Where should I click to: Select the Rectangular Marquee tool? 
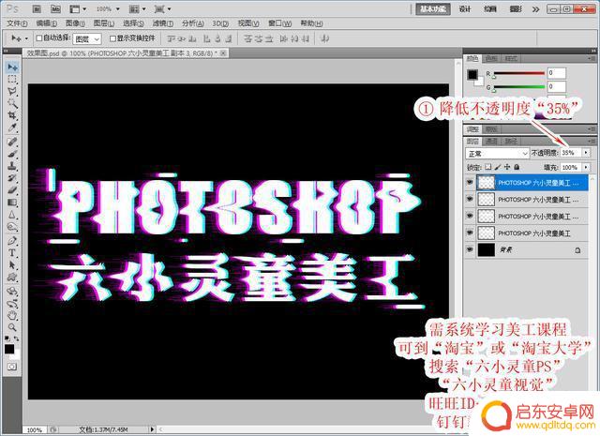(12, 80)
